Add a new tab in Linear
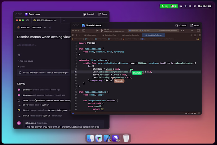This screenshot has height=145, width=217. pos(64,20)
